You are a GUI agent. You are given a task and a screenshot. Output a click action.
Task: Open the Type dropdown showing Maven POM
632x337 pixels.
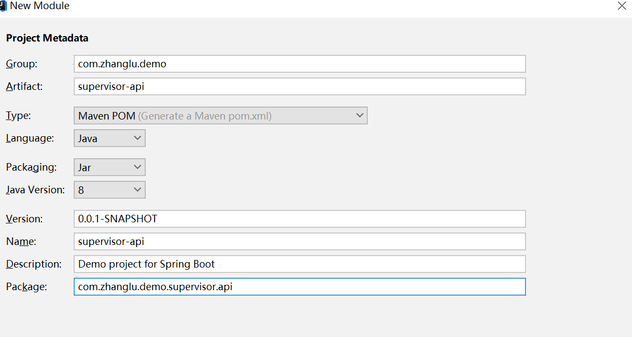coord(215,115)
